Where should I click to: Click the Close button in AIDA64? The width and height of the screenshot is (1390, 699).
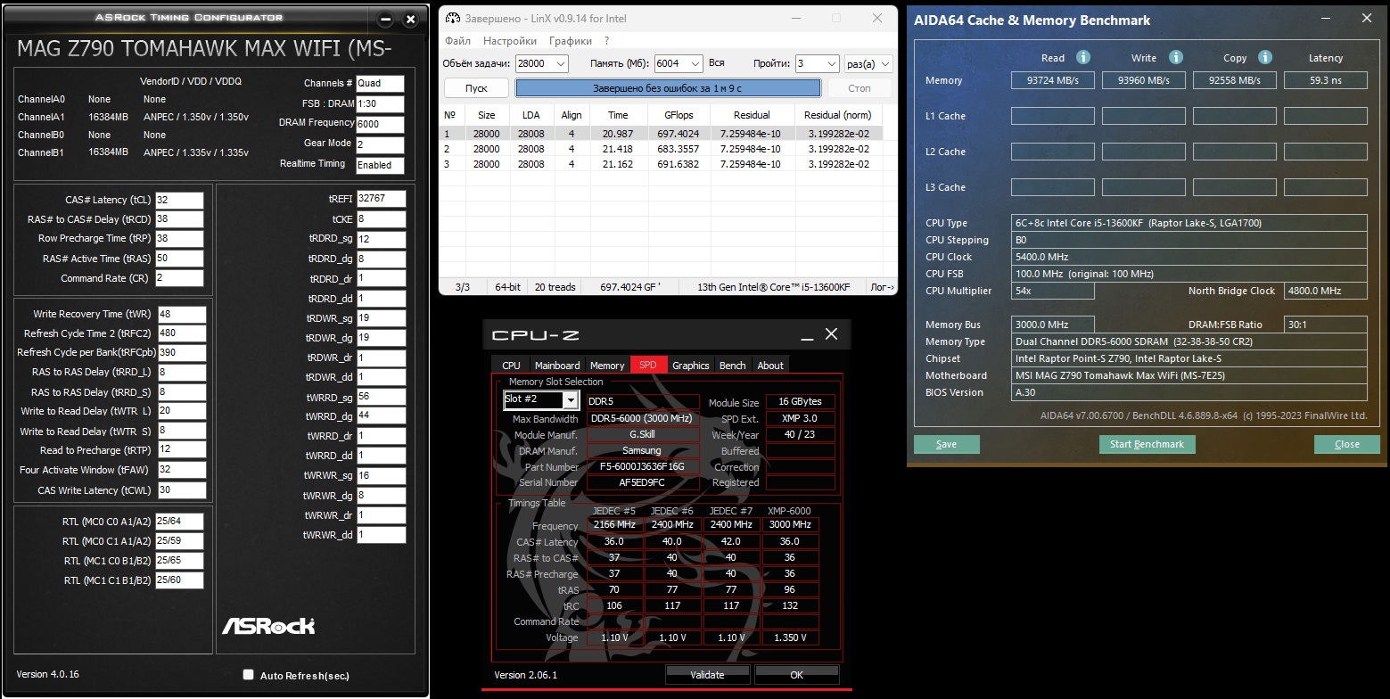1347,444
